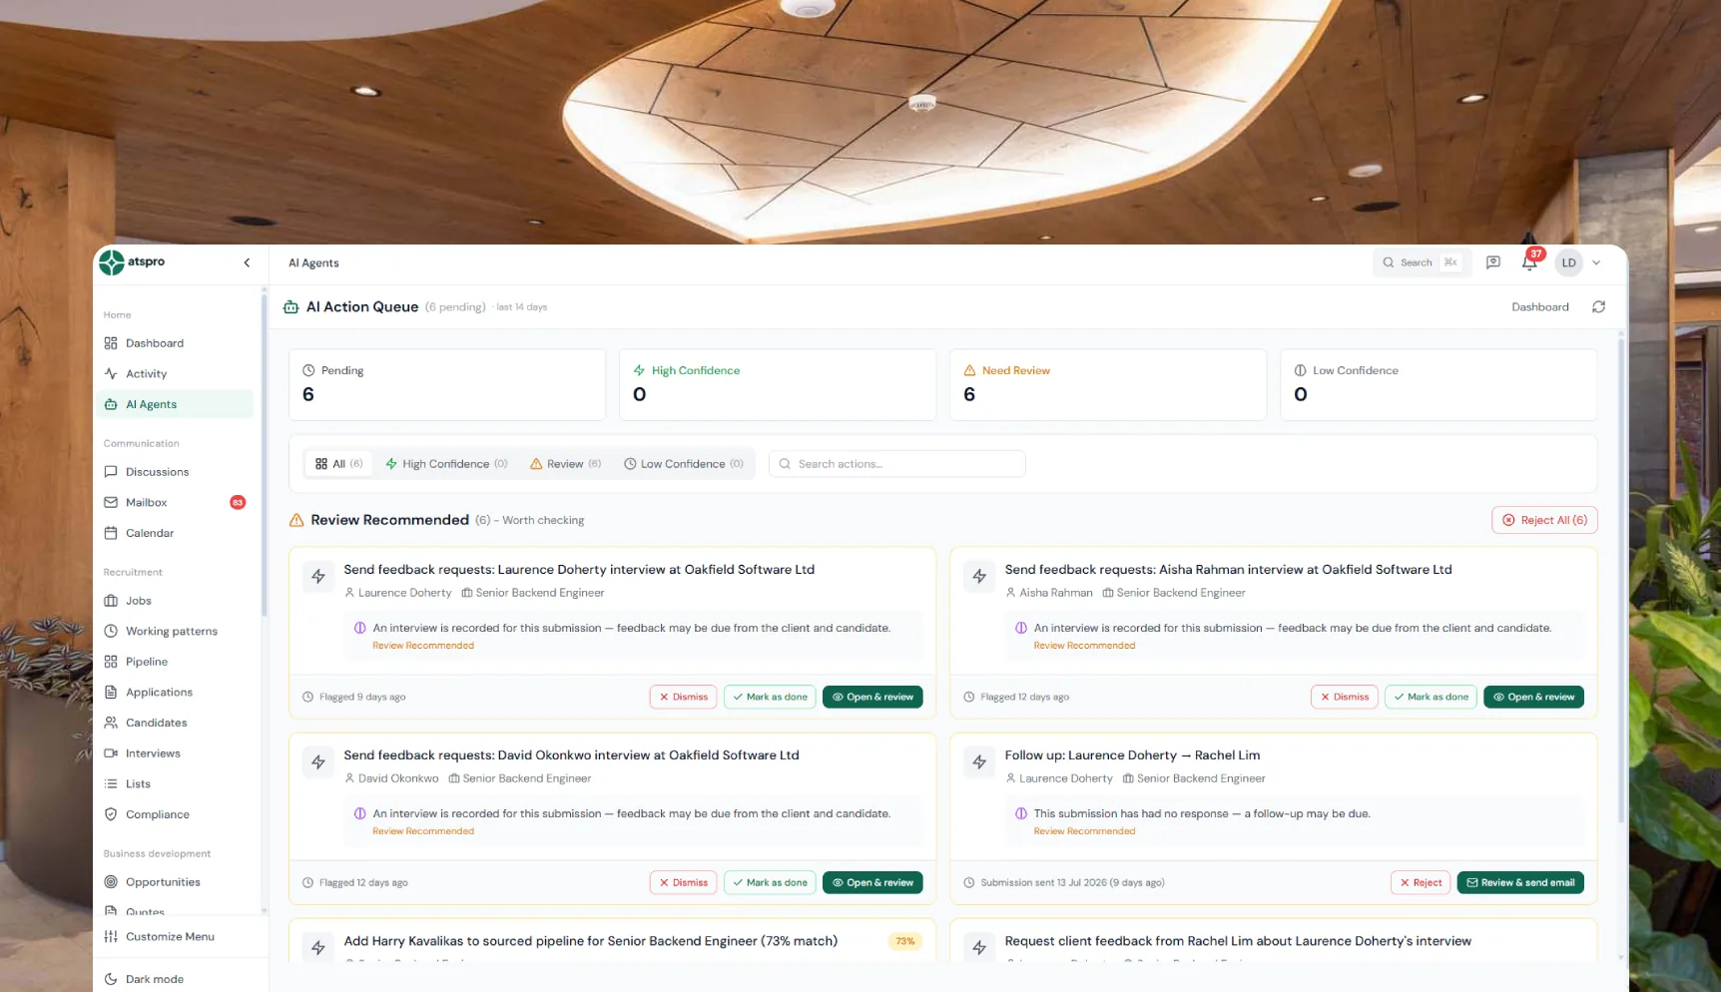The image size is (1721, 992).
Task: Mark David Okonkwo feedback request as done
Action: pyautogui.click(x=770, y=882)
